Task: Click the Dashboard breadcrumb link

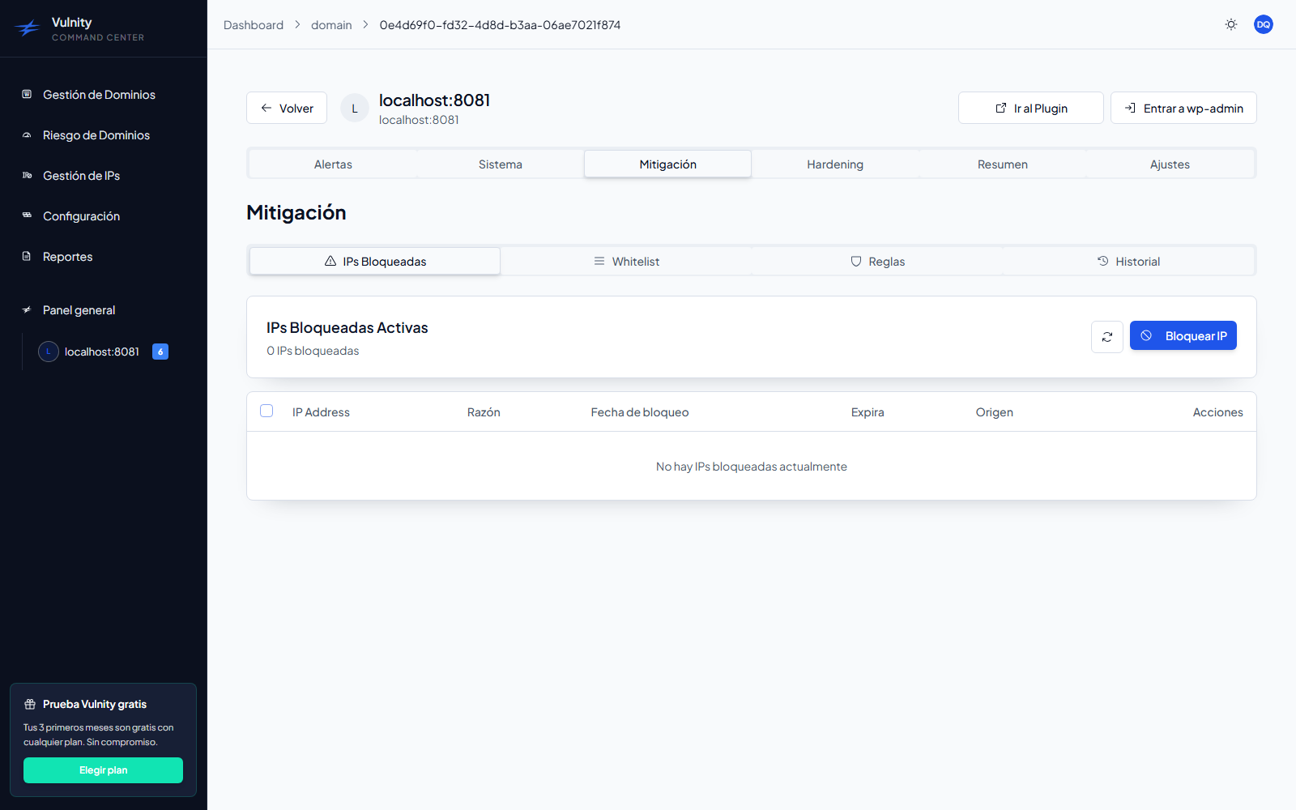Action: (254, 25)
